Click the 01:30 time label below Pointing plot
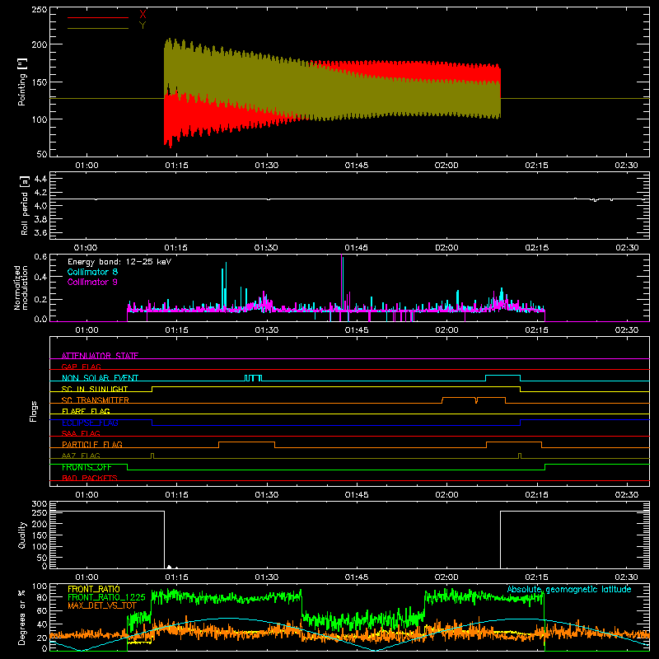Screen dimensions: 659x659 (266, 166)
